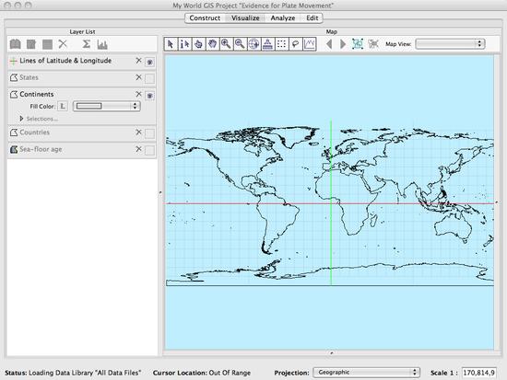
Task: Click the Sea-floor age layer name
Action: click(x=41, y=149)
